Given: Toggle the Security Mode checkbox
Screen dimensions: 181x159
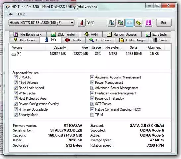Looking at the screenshot, I should (x=16, y=115).
